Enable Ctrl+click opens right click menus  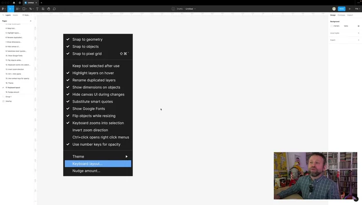click(x=98, y=137)
